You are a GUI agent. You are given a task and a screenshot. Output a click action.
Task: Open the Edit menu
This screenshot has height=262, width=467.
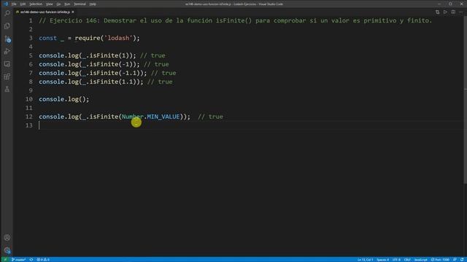(x=23, y=4)
